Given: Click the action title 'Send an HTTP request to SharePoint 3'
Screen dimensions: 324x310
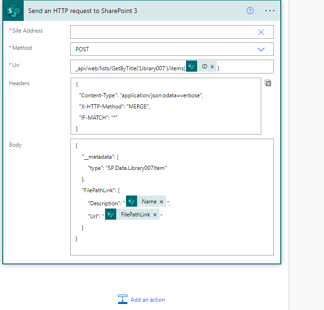Looking at the screenshot, I should 82,11.
